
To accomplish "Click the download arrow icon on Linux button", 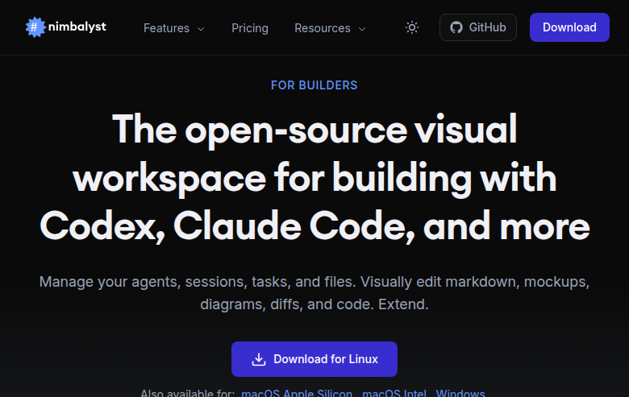I will click(x=259, y=359).
